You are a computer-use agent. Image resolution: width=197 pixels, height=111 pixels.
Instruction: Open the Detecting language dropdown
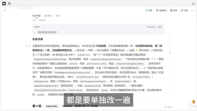[x=151, y=27]
